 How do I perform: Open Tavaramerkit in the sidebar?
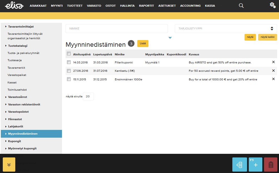coord(16,68)
